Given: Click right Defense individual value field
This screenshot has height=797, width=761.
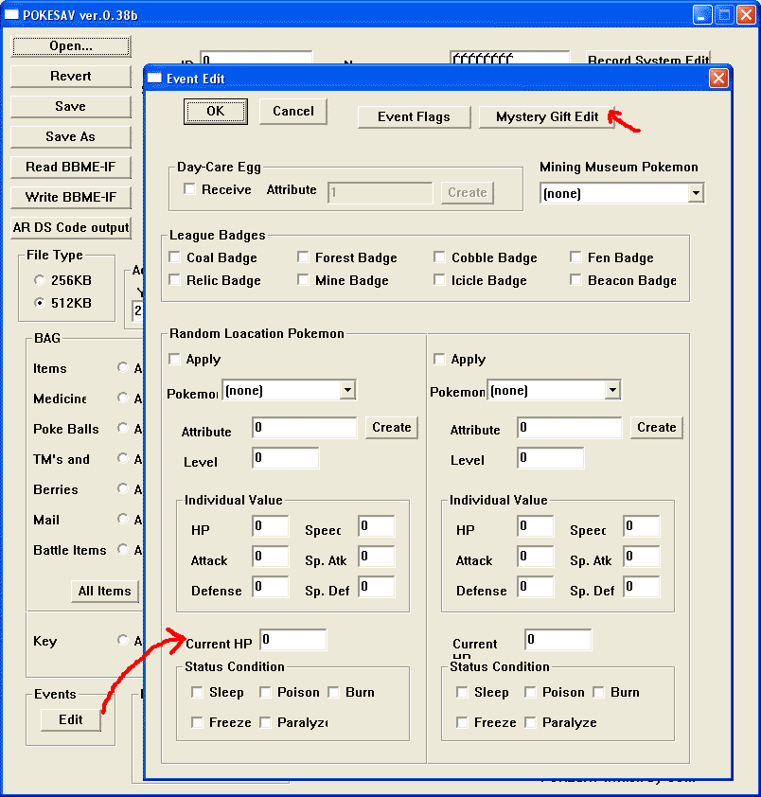Looking at the screenshot, I should point(536,587).
